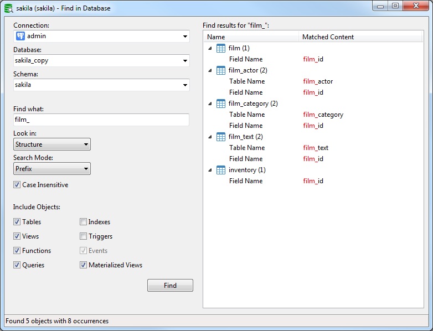The height and width of the screenshot is (331, 433).
Task: Click the film_actor table icon
Action: coord(220,70)
